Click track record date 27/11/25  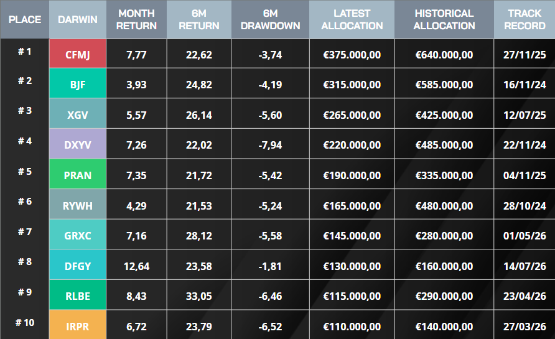tap(525, 55)
